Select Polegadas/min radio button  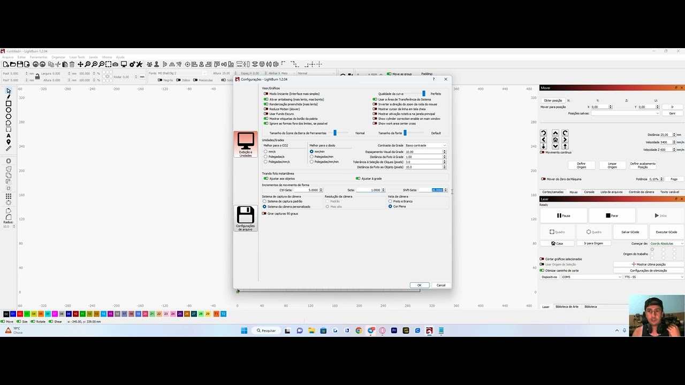click(311, 157)
